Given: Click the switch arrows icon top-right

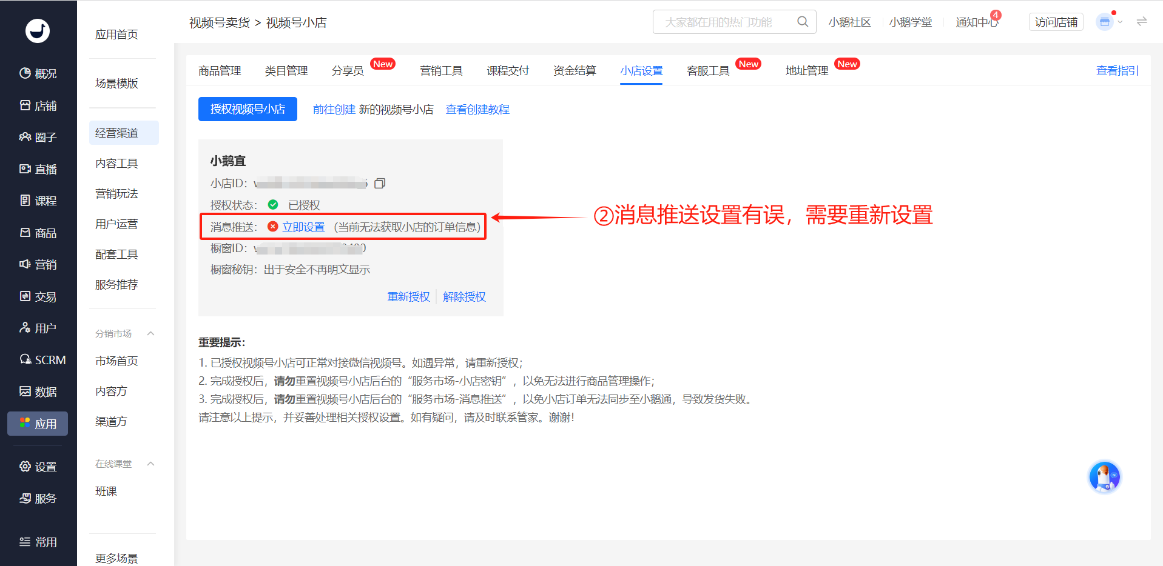Looking at the screenshot, I should point(1142,22).
